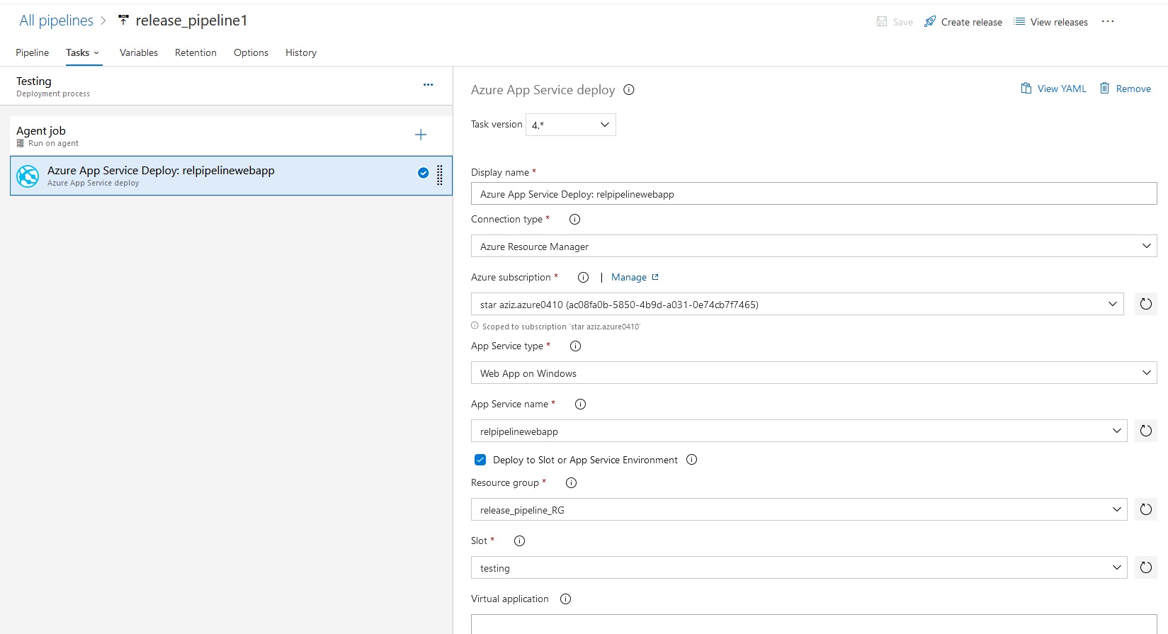Click View YAML
Screen dimensions: 1168x634
[1053, 89]
